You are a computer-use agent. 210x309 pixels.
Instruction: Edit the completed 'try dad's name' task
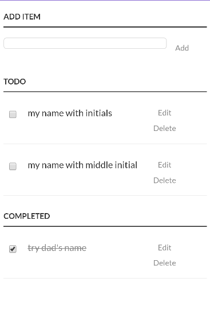[164, 248]
